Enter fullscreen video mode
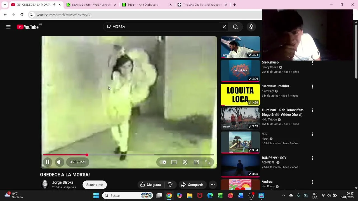 pyautogui.click(x=208, y=162)
